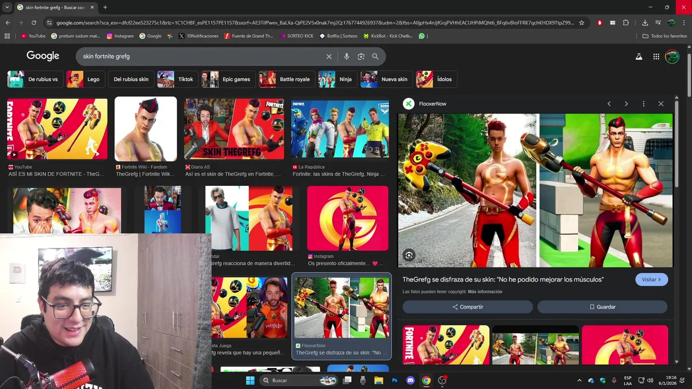This screenshot has width=692, height=389.
Task: Click the Google logo
Action: pyautogui.click(x=43, y=56)
